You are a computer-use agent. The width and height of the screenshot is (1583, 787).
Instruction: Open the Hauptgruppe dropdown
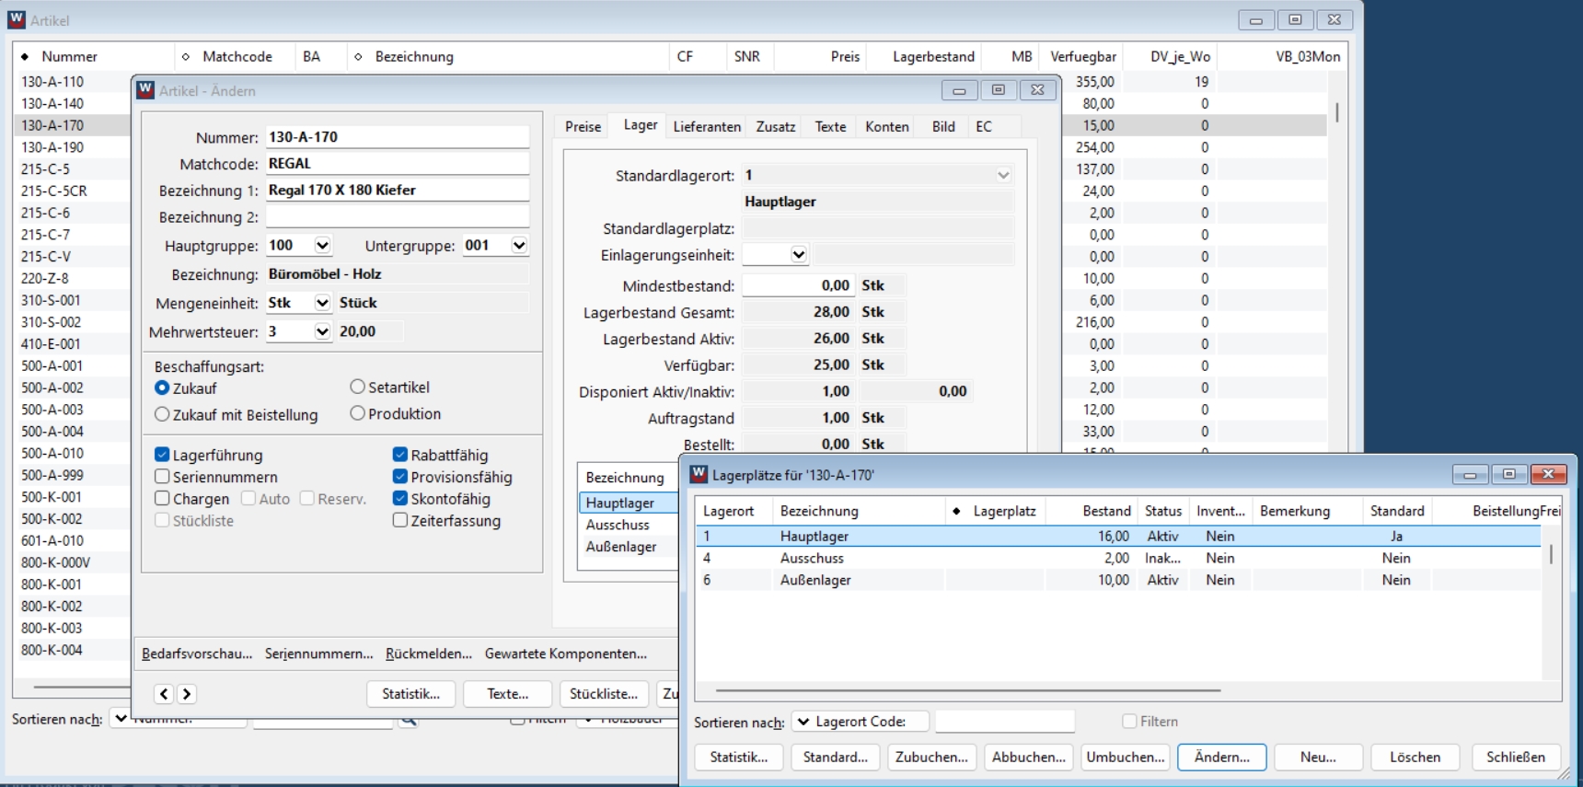click(x=322, y=246)
